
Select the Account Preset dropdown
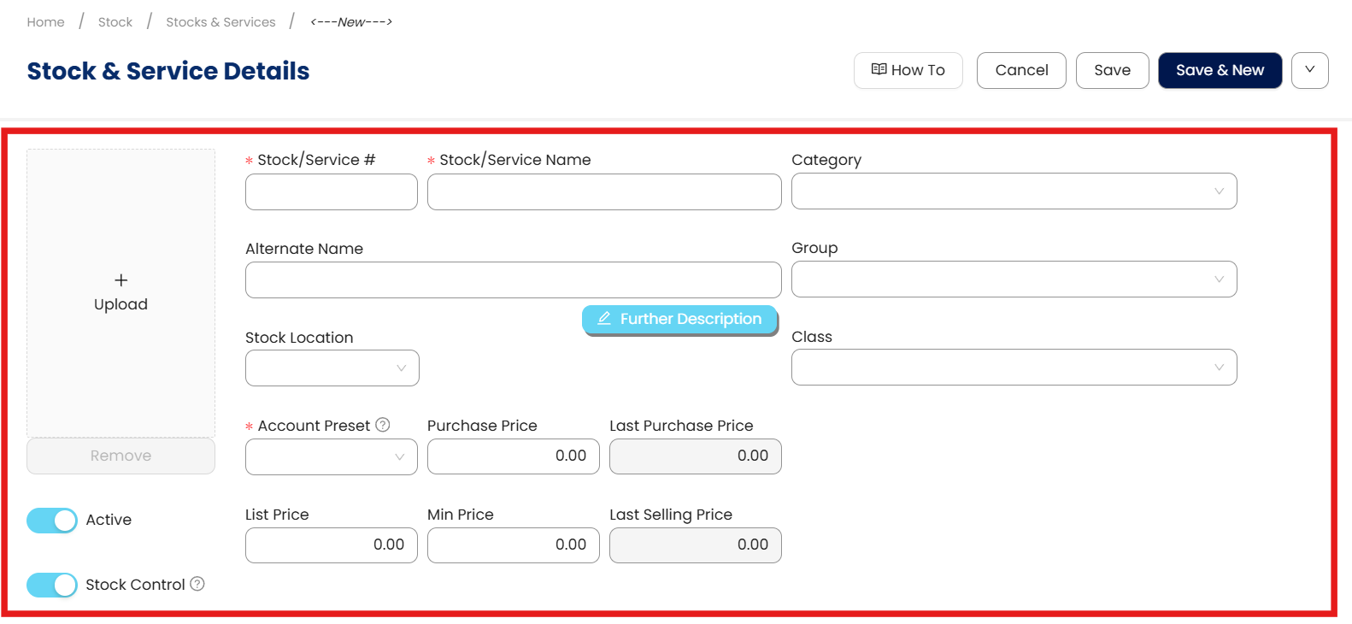coord(331,456)
